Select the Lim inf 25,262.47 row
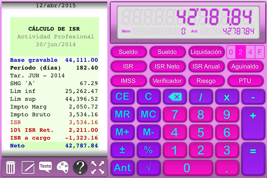267x178 pixels. [x=54, y=91]
